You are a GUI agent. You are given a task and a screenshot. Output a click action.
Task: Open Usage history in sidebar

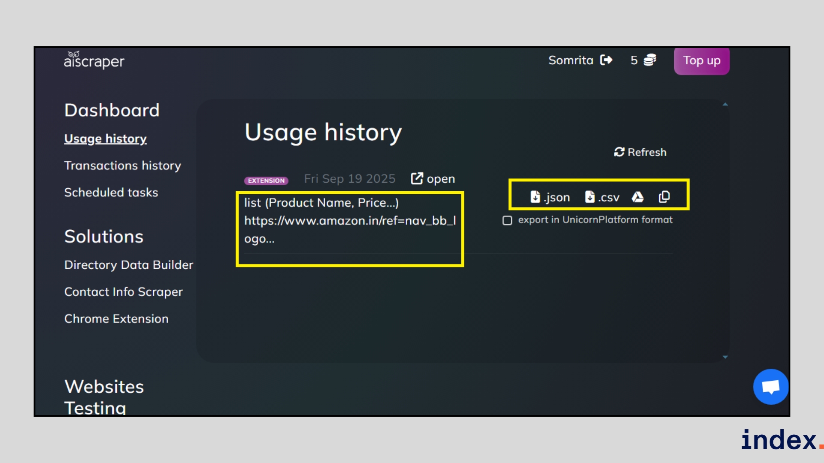click(106, 138)
